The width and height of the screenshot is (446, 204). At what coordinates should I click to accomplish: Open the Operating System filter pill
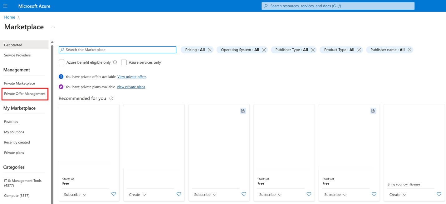click(x=240, y=50)
